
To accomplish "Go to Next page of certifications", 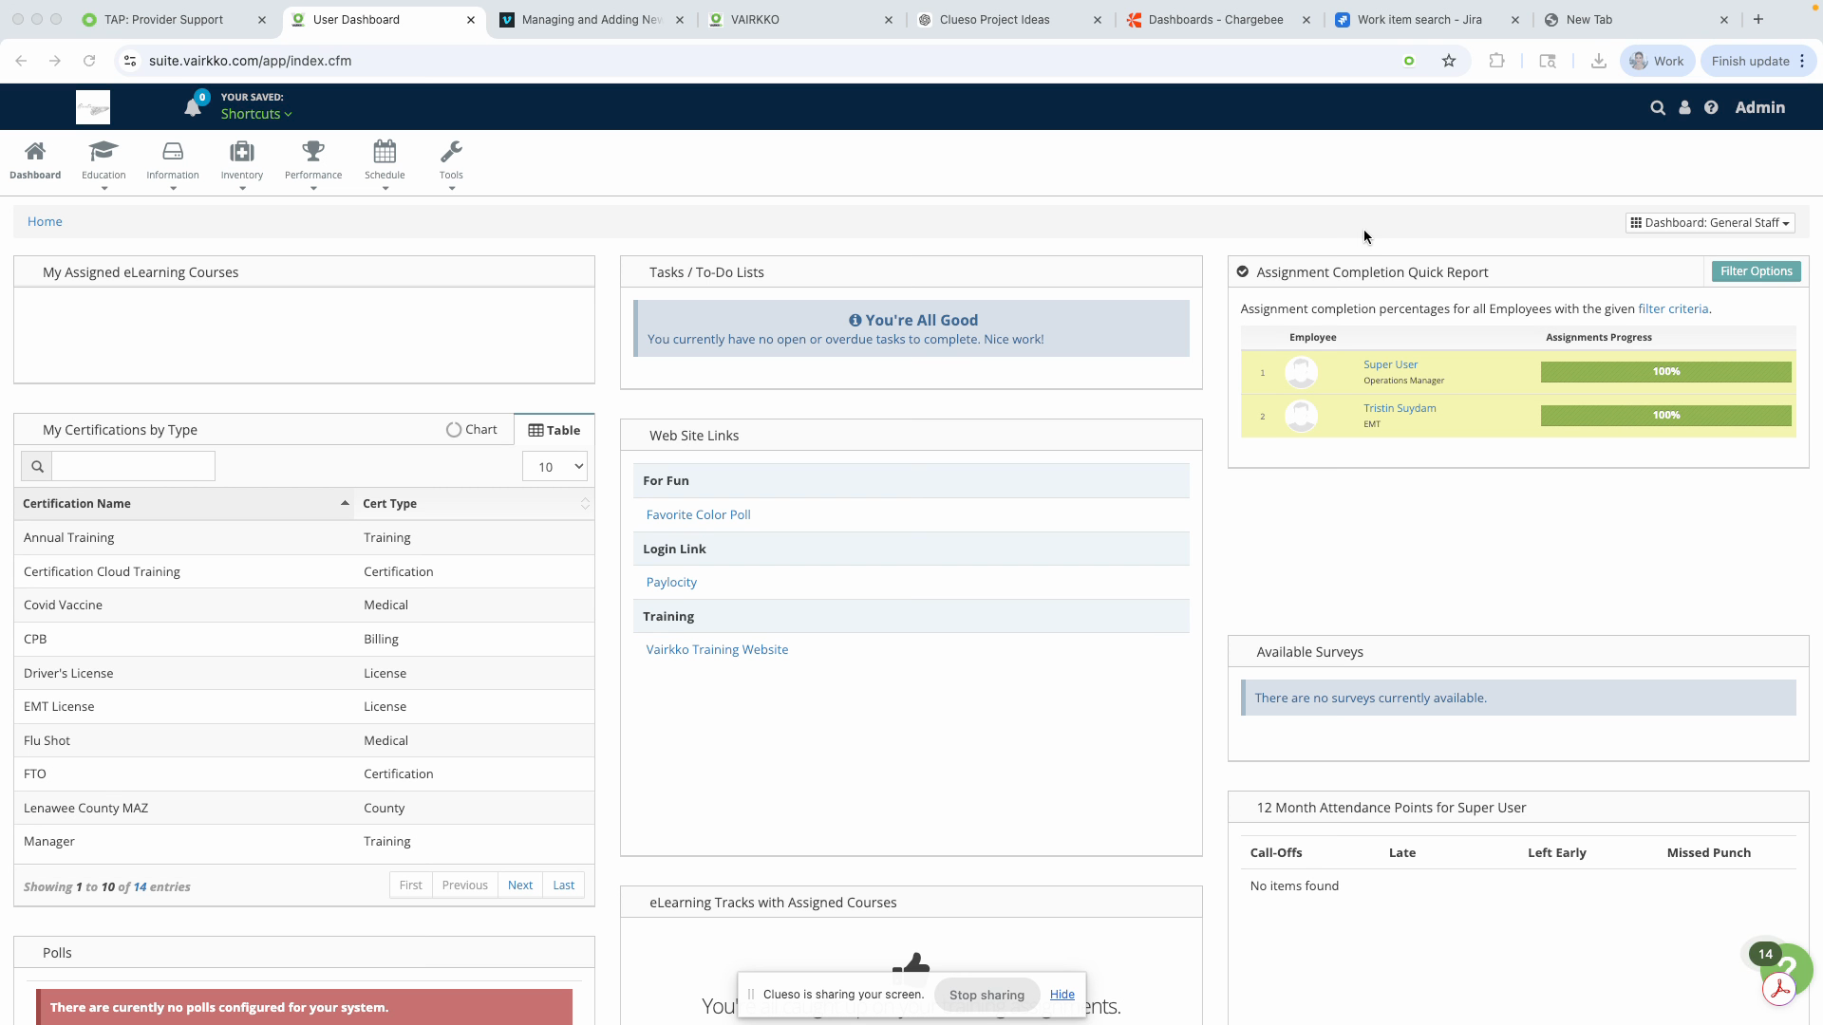I will [x=520, y=885].
